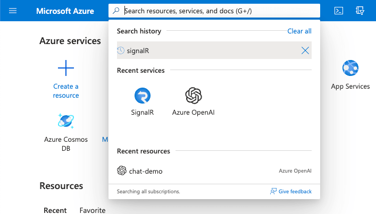
Task: Switch to the Favorite resources tab
Action: pyautogui.click(x=93, y=210)
